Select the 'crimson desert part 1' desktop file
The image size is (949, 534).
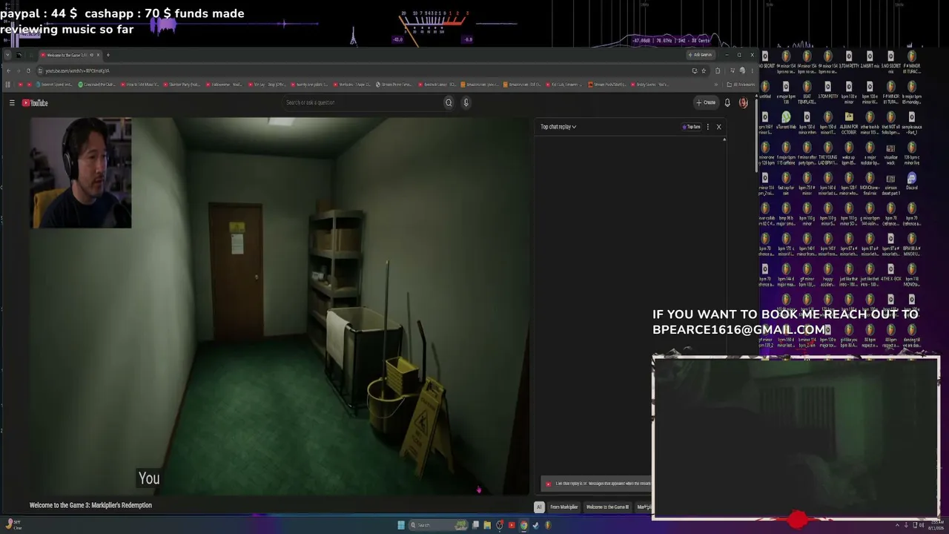(x=890, y=182)
